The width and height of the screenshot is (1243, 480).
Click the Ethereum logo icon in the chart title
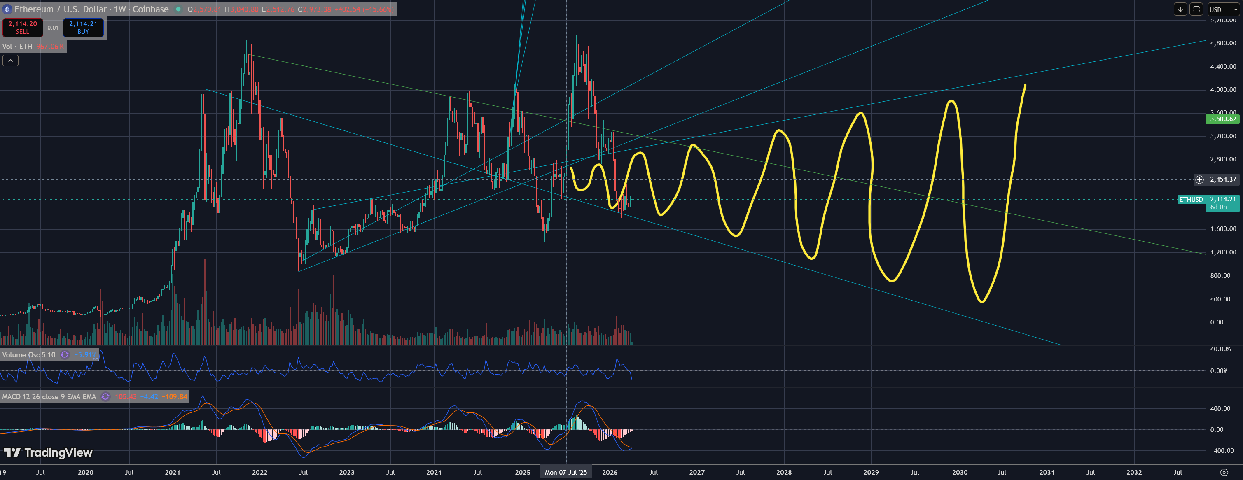point(7,9)
